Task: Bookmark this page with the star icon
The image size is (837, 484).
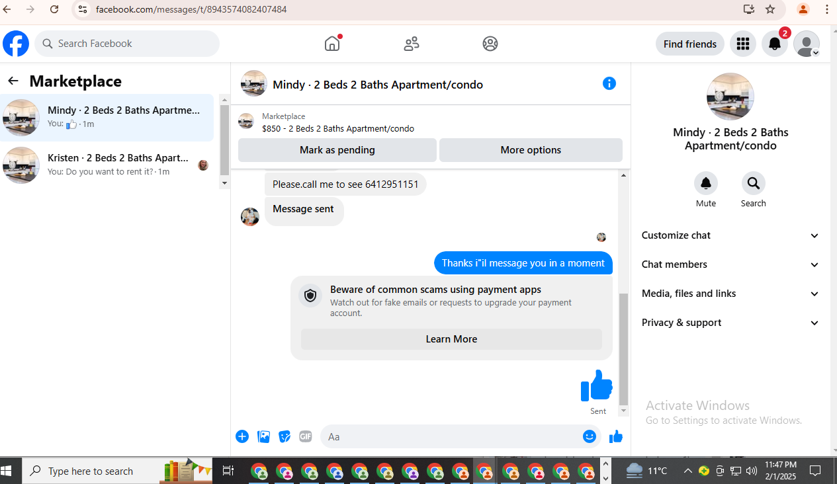Action: coord(770,9)
